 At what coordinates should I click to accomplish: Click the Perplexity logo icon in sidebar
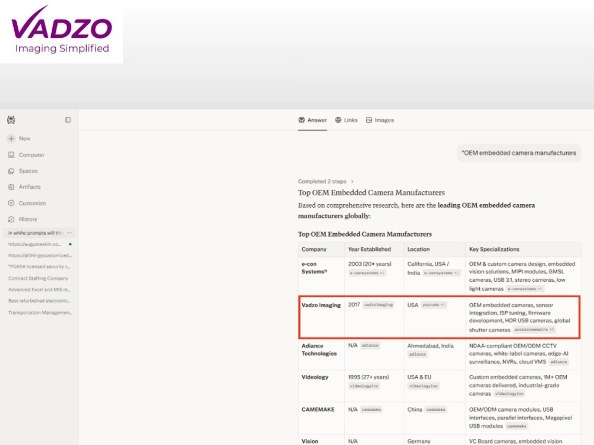(11, 120)
